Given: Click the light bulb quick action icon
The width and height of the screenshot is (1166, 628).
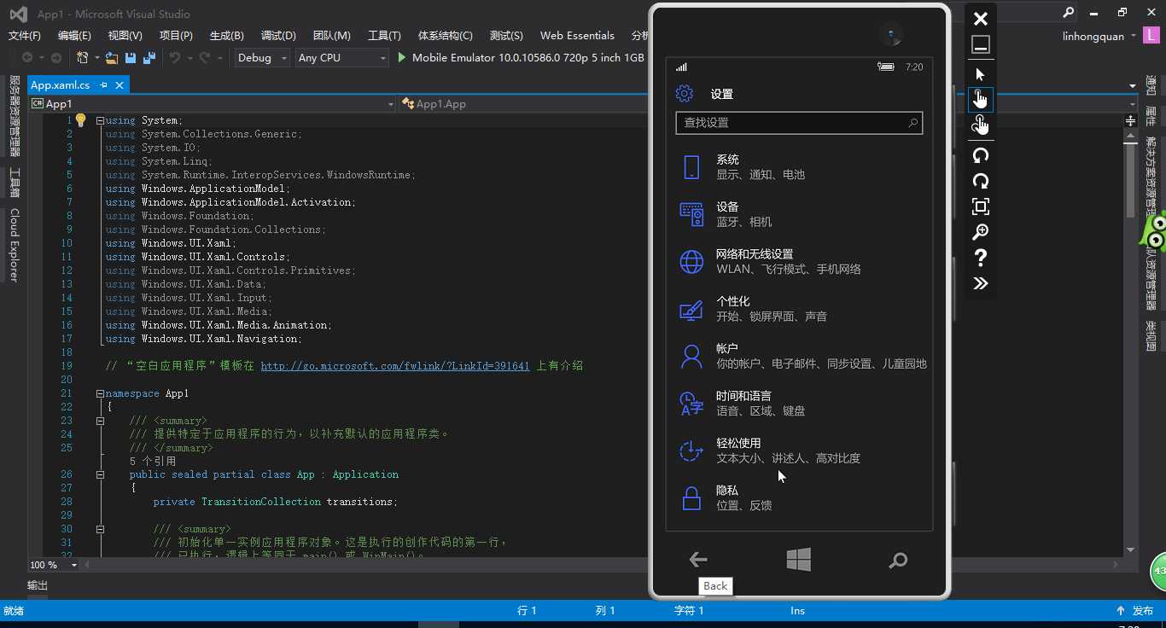Looking at the screenshot, I should (80, 120).
